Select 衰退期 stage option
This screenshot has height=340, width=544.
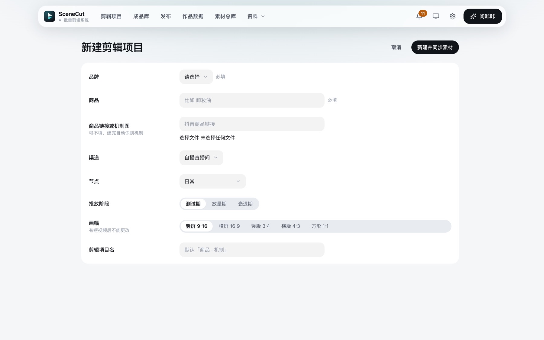click(245, 204)
